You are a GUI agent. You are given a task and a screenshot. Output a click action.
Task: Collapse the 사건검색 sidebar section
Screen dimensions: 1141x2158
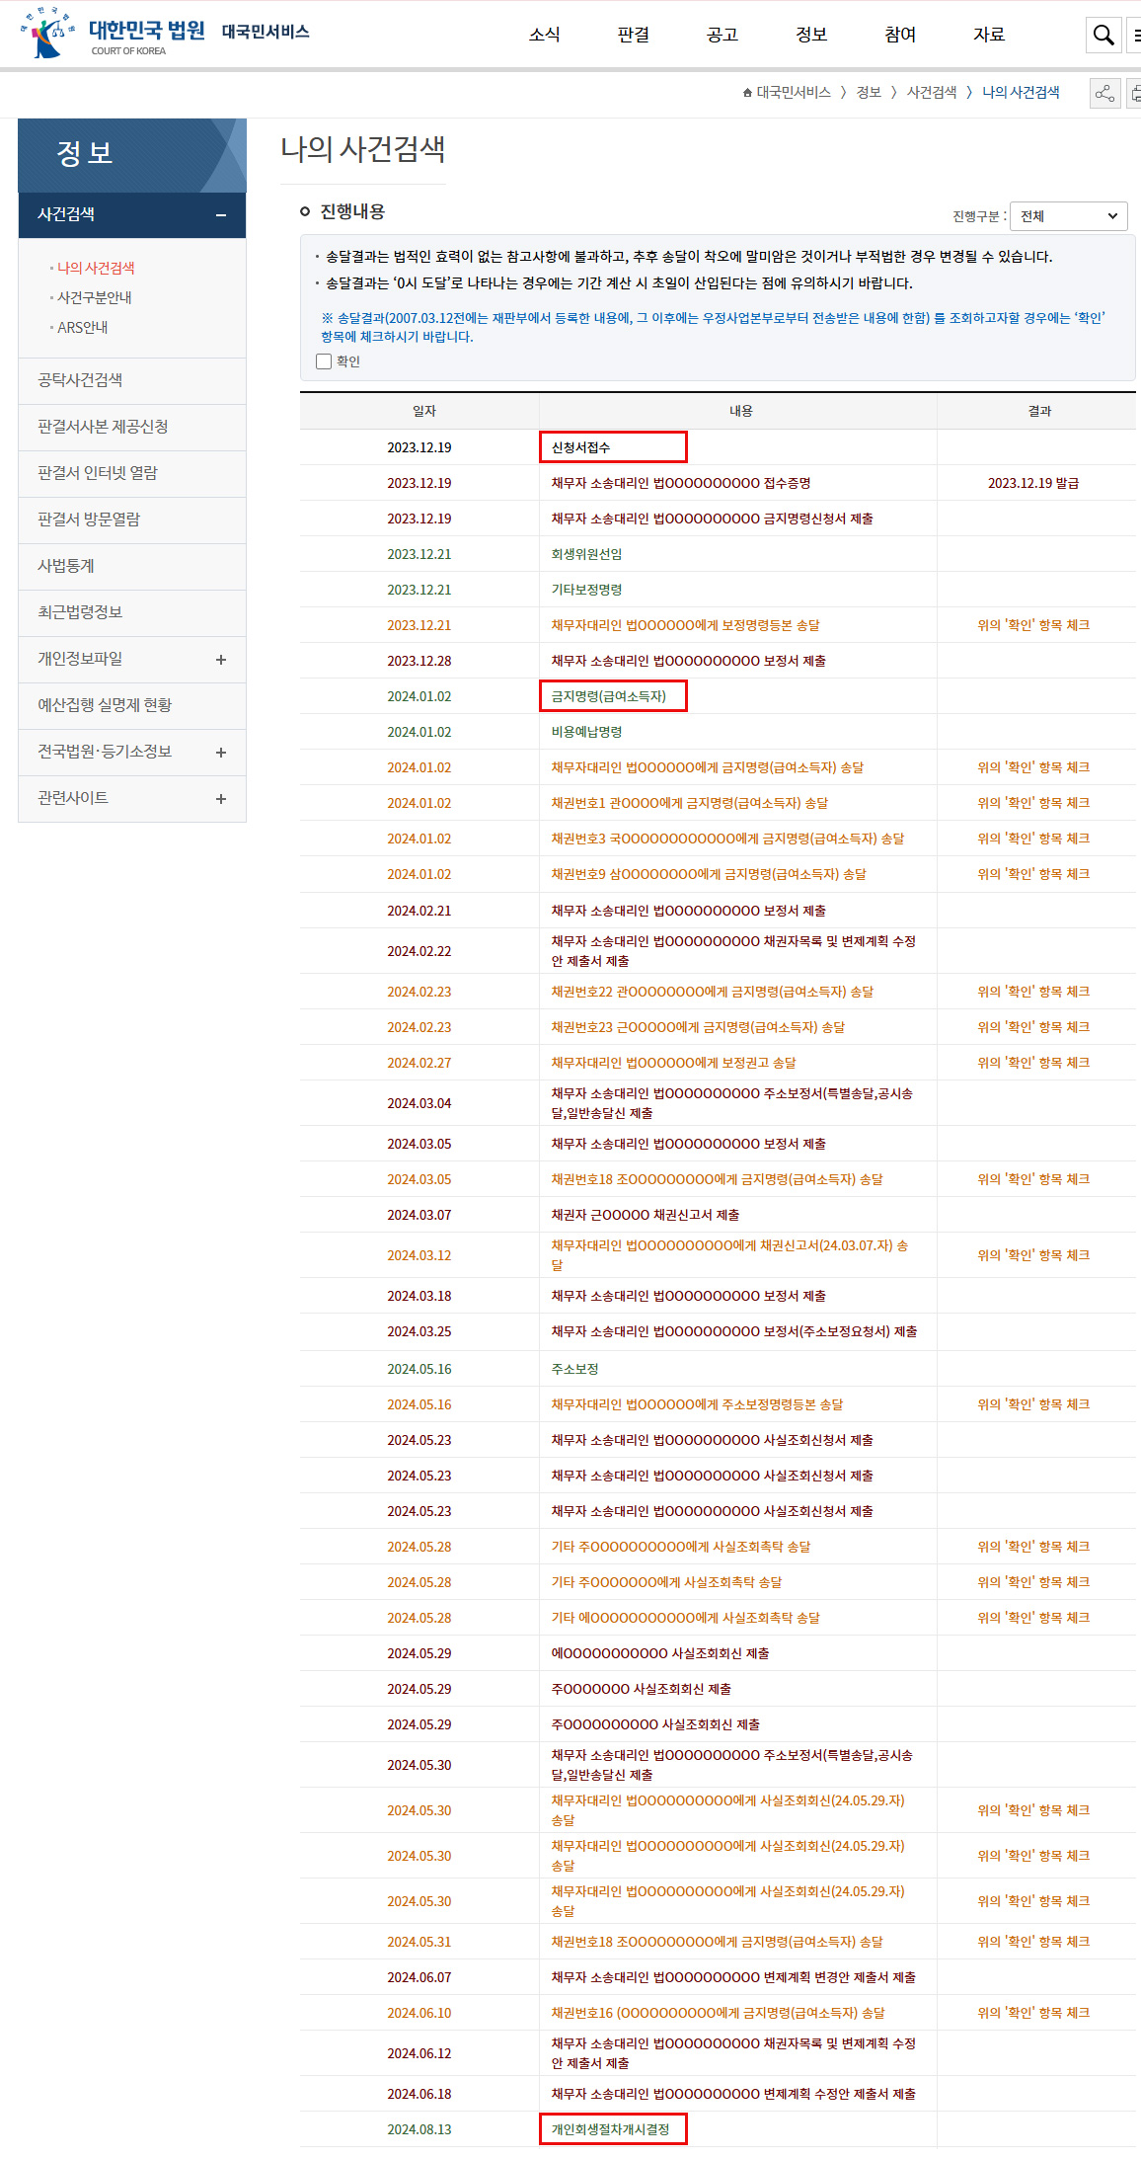tap(221, 215)
